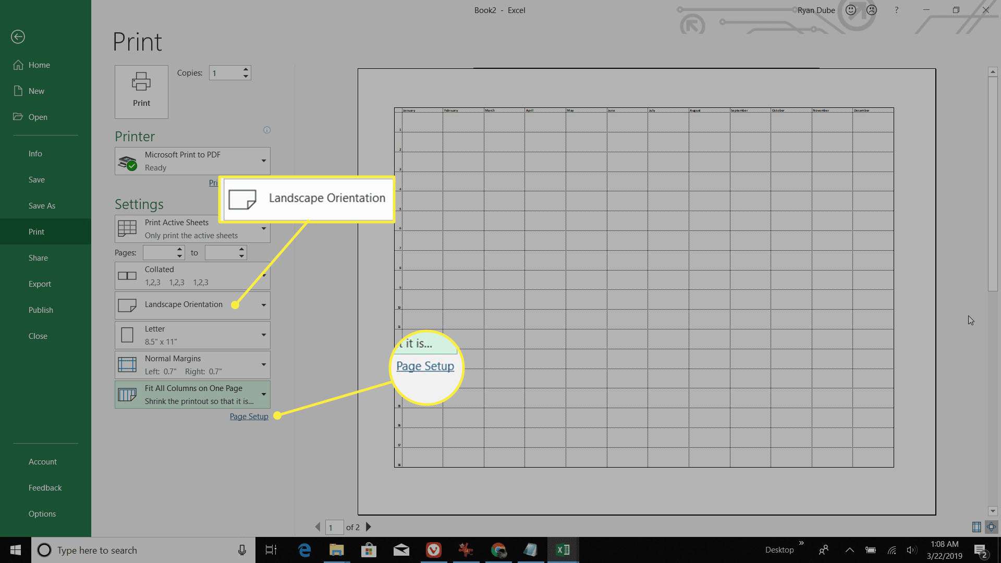This screenshot has height=563, width=1001.
Task: Open Chrome from the taskbar
Action: 498,550
